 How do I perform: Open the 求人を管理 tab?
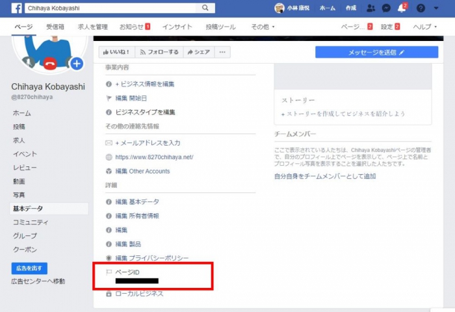tap(92, 27)
